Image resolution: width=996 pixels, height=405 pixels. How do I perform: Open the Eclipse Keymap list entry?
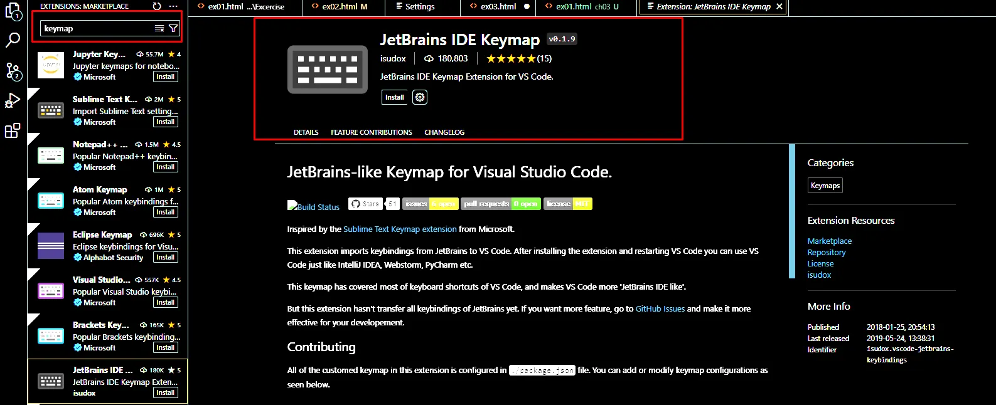coord(107,246)
